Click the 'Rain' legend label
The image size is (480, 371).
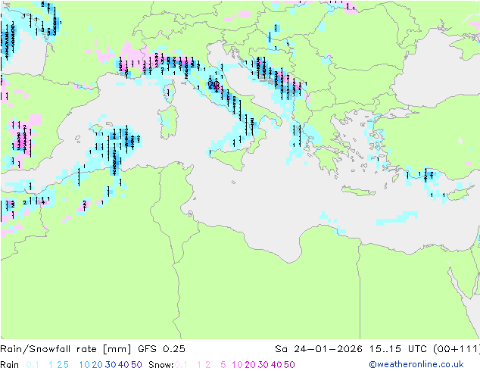pos(10,365)
